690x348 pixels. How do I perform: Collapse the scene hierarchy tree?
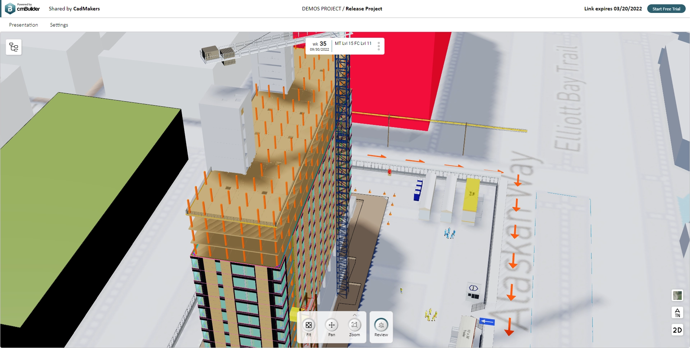click(13, 47)
